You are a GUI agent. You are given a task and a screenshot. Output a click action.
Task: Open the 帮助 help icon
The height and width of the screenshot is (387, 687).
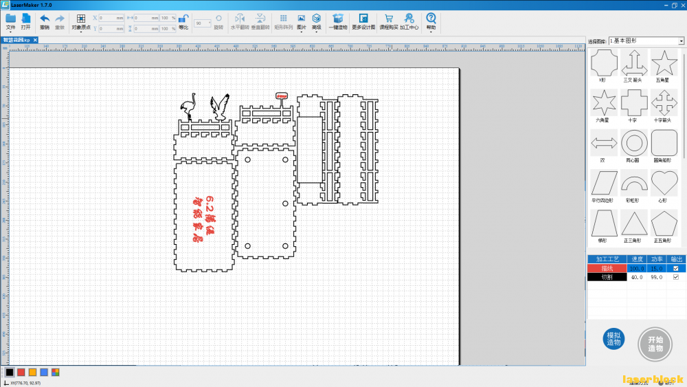click(431, 18)
